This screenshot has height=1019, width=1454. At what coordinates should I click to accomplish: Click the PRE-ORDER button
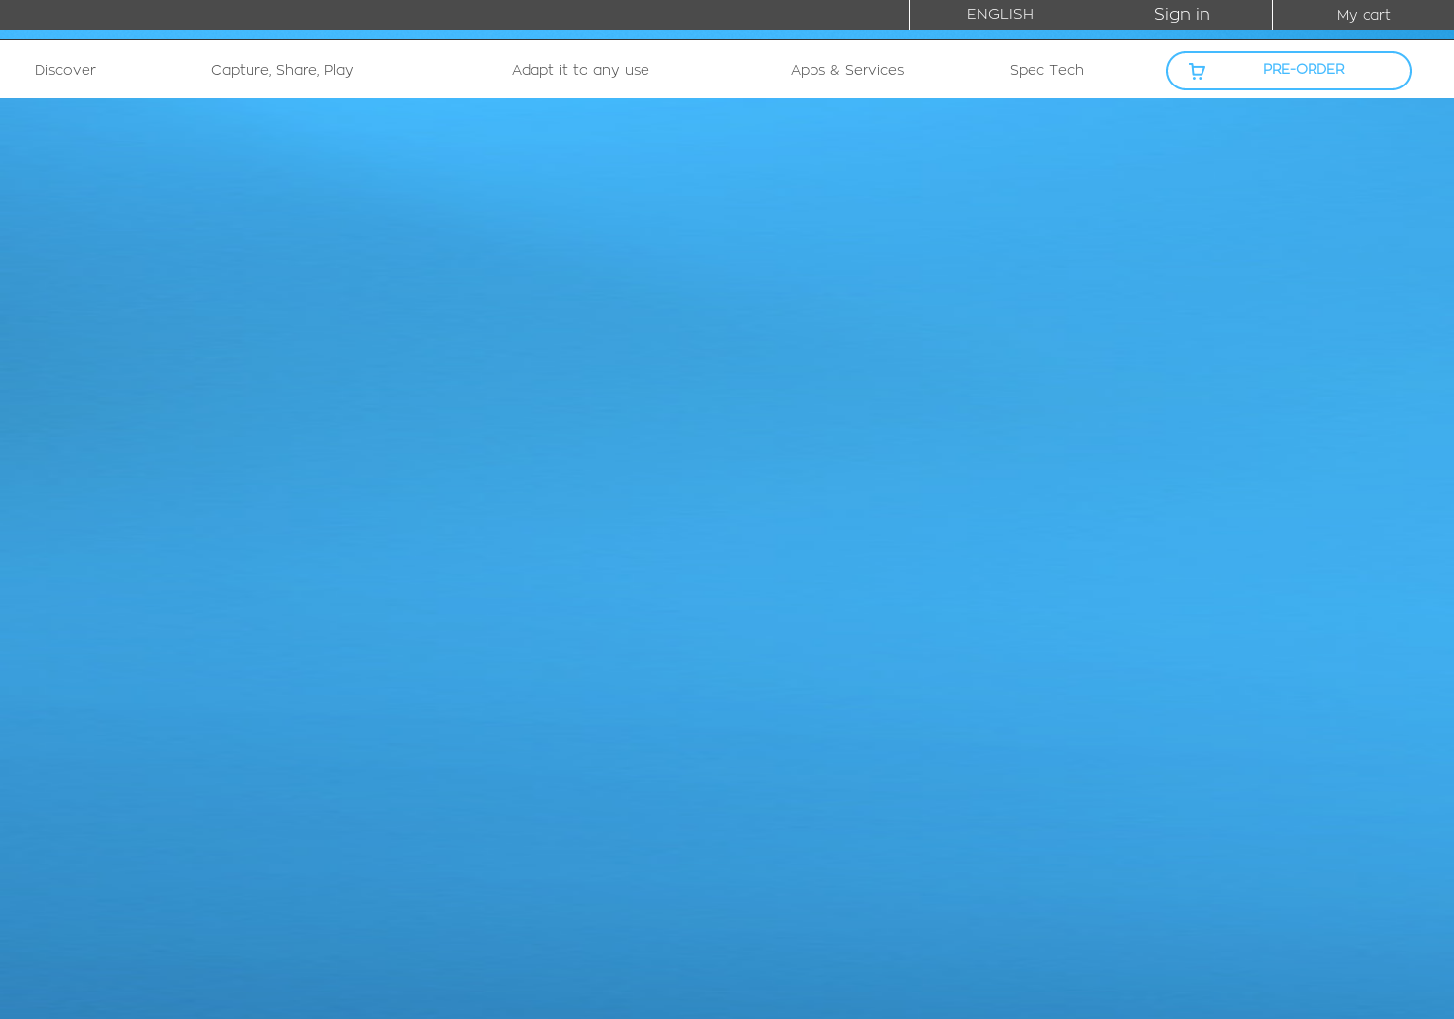[1288, 71]
